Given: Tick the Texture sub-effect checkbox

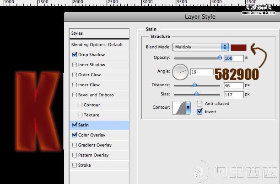Looking at the screenshot, I should click(80, 115).
